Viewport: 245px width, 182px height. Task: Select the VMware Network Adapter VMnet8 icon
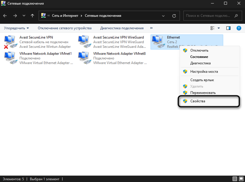click(84, 58)
